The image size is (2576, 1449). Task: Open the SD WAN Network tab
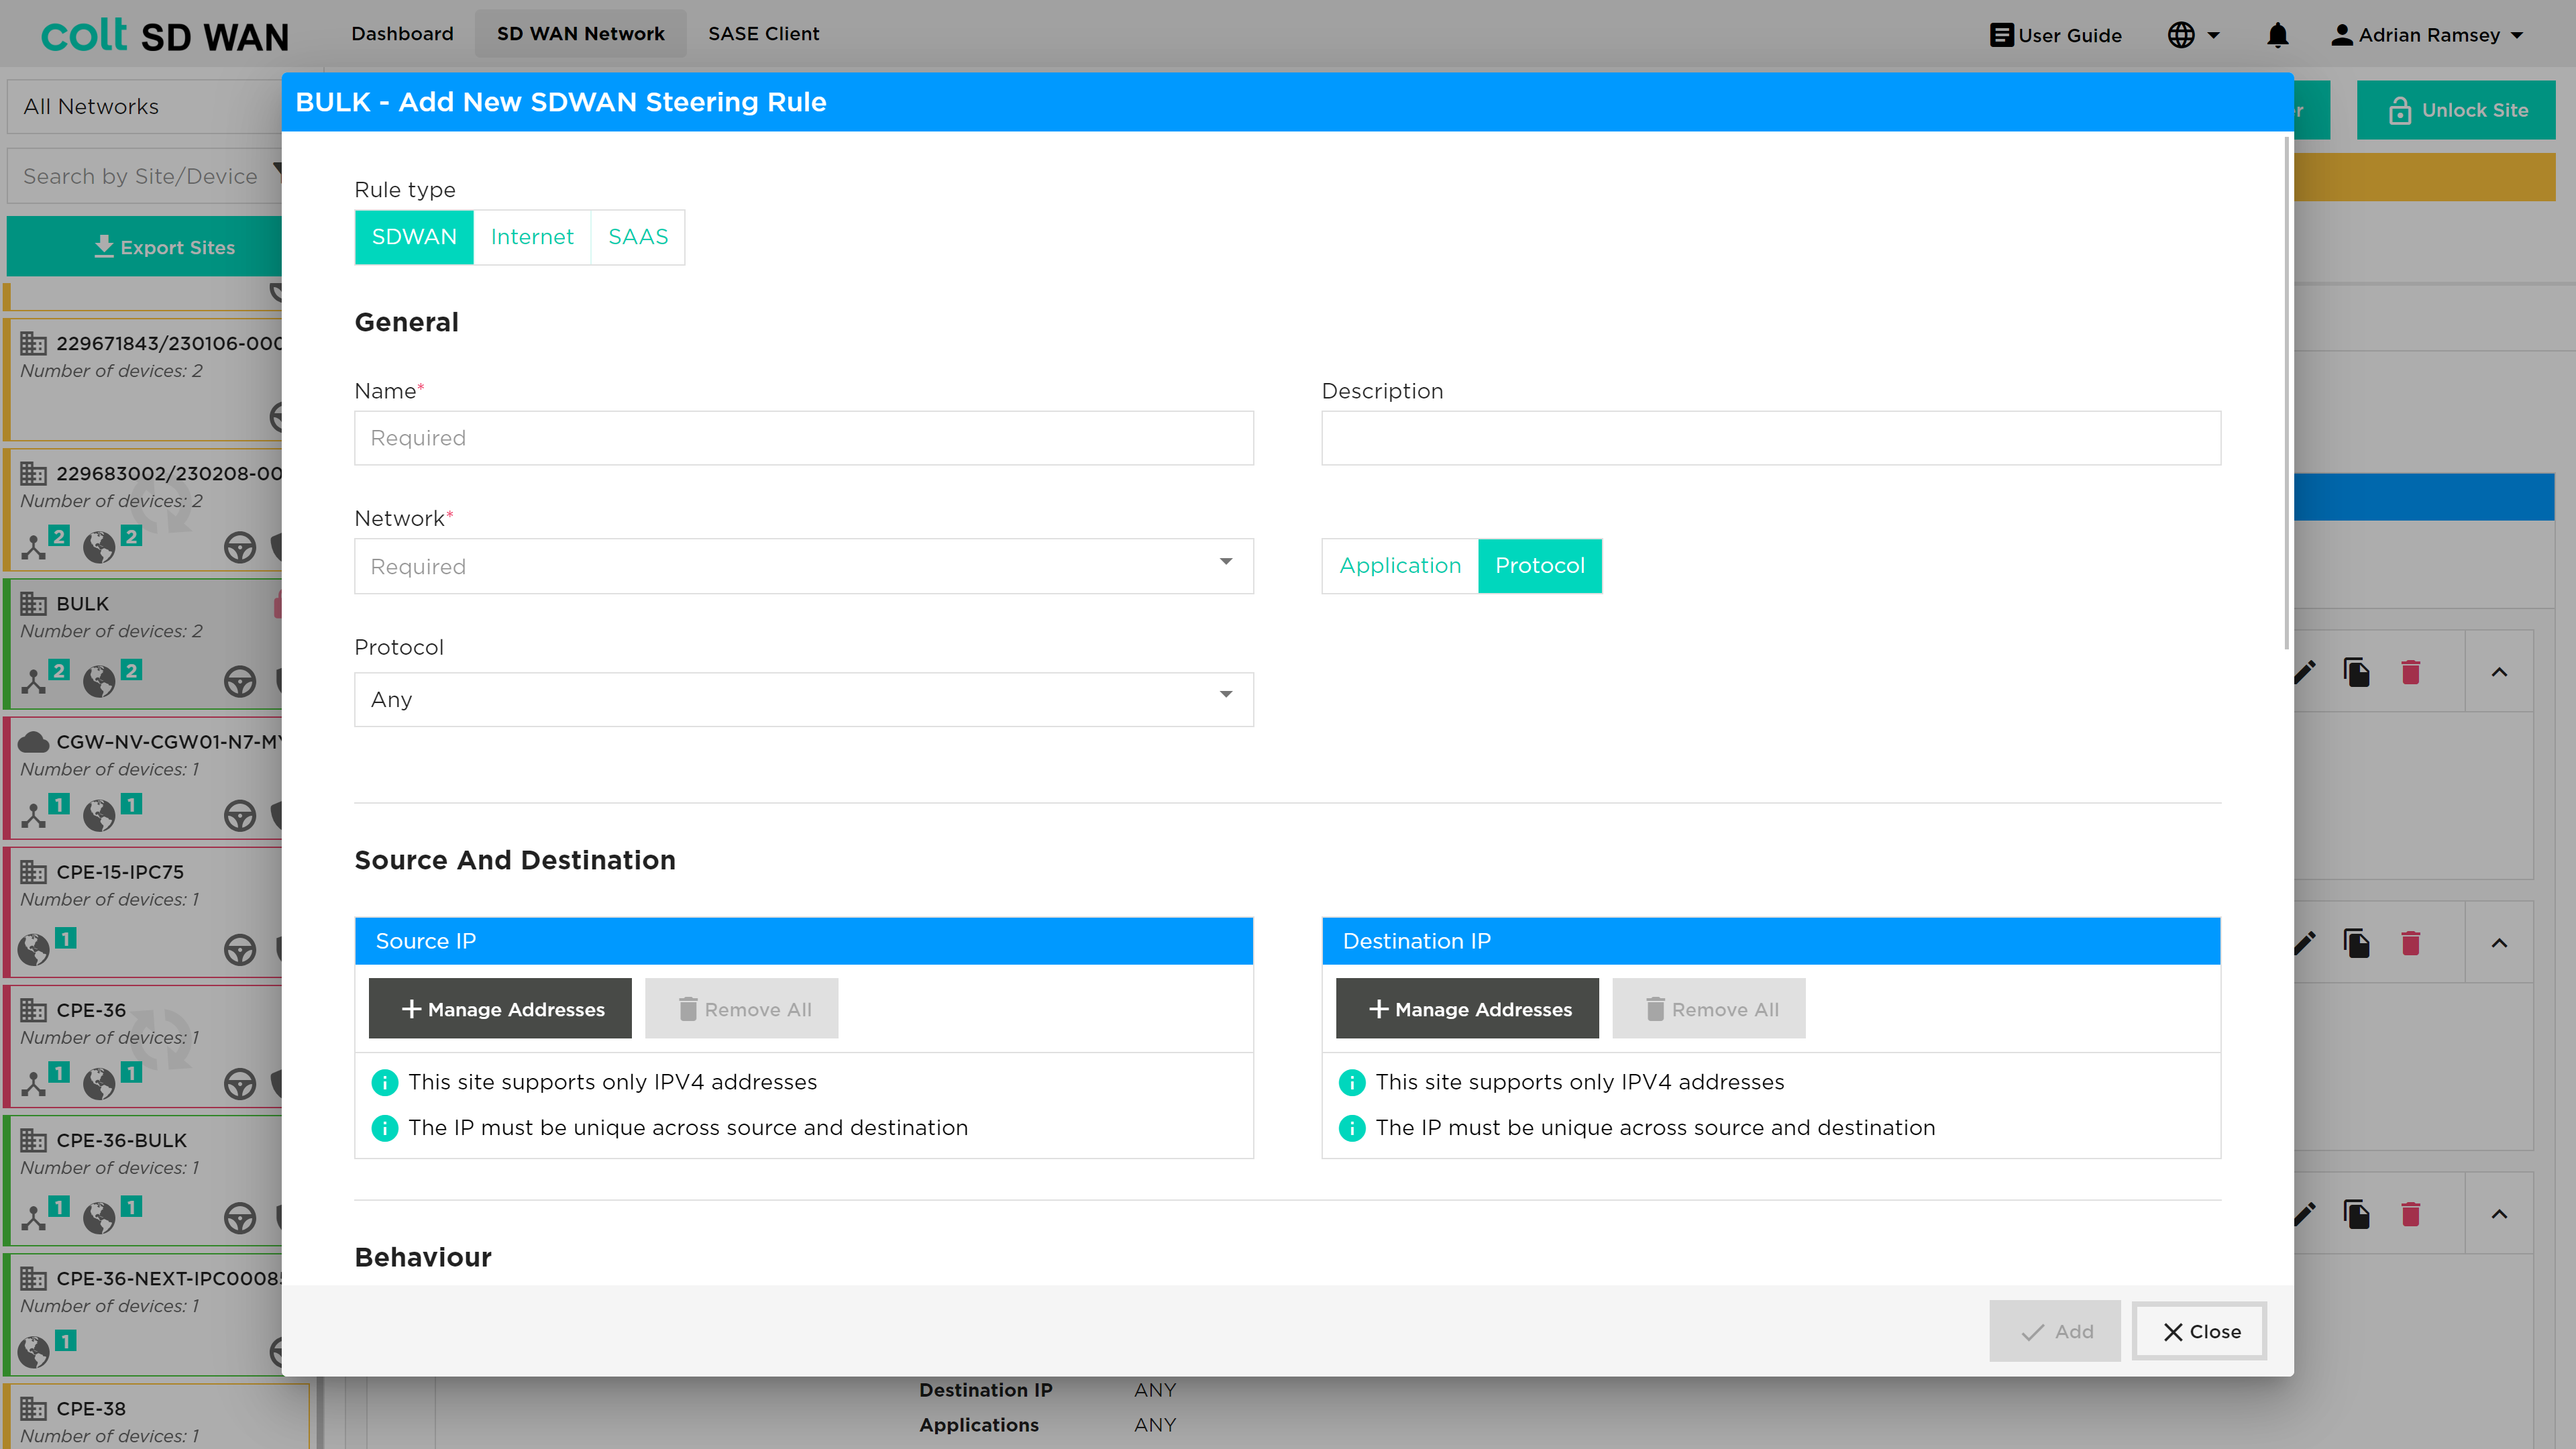click(x=580, y=34)
